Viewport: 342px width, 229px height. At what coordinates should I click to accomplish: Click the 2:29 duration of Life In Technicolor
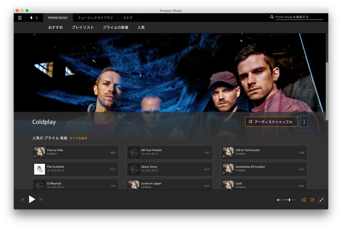[x=301, y=153]
